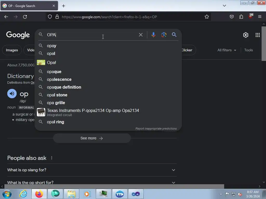Choose the Opa! suggestion with thumbnail
This screenshot has width=266, height=199.
108,62
